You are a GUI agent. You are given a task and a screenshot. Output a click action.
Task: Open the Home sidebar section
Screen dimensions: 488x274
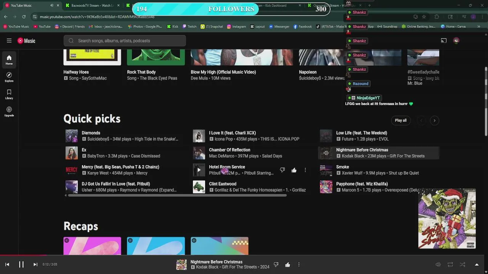pos(9,60)
